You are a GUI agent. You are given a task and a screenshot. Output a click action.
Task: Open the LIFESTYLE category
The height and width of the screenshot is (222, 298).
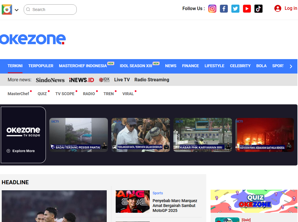214,66
